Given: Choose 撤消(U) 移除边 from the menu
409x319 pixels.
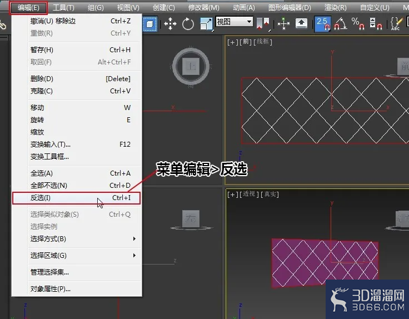Looking at the screenshot, I should 77,21.
